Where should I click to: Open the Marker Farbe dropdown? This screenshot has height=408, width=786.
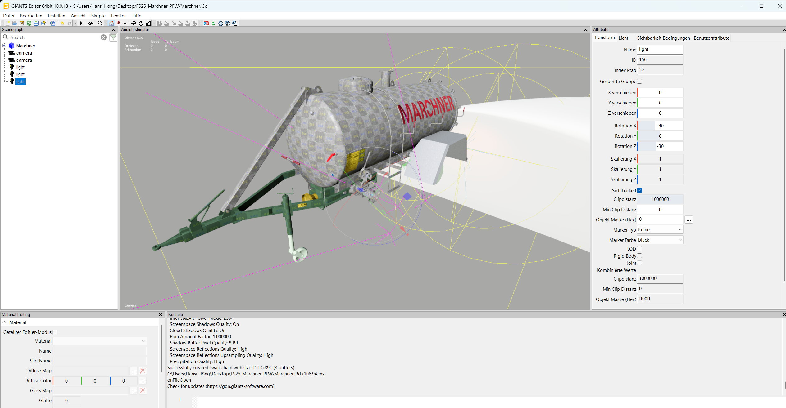click(x=660, y=240)
